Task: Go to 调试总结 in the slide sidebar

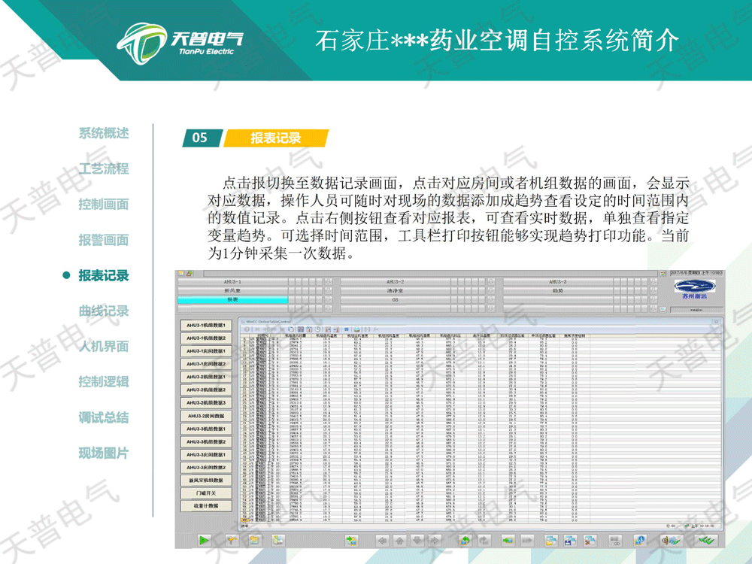Action: [104, 417]
